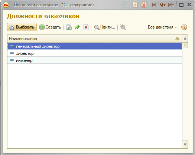Open the Найти... search button
Screen dimensions: 195x155
tap(104, 27)
